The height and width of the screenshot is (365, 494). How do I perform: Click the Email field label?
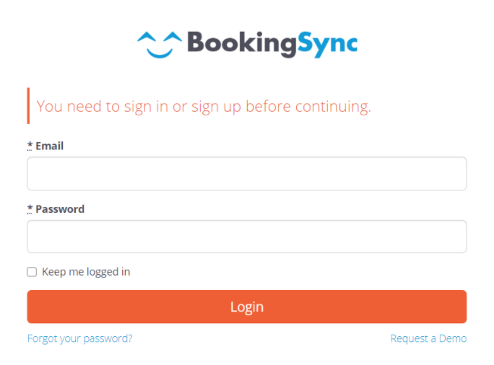(49, 146)
